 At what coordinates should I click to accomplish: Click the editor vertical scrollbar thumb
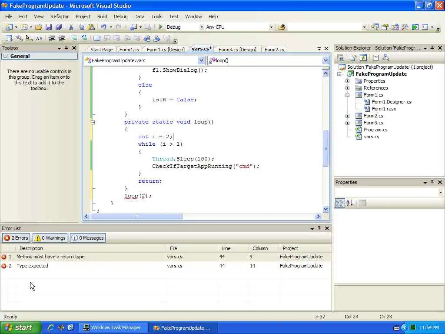click(x=325, y=148)
